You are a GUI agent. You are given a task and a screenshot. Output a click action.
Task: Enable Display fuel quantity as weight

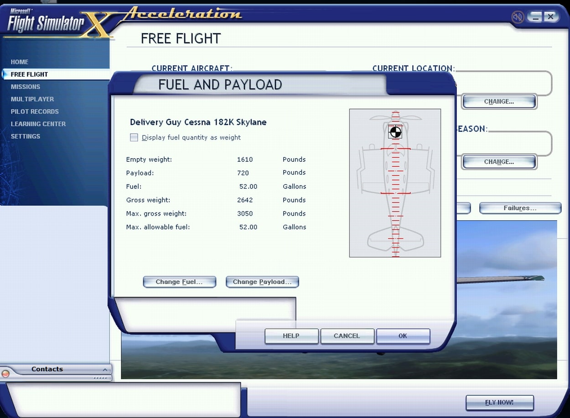pyautogui.click(x=134, y=138)
